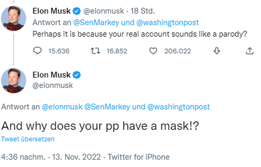261x167 pixels.
Task: Open top tweet's Elon Musk avatar
Action: (13, 18)
